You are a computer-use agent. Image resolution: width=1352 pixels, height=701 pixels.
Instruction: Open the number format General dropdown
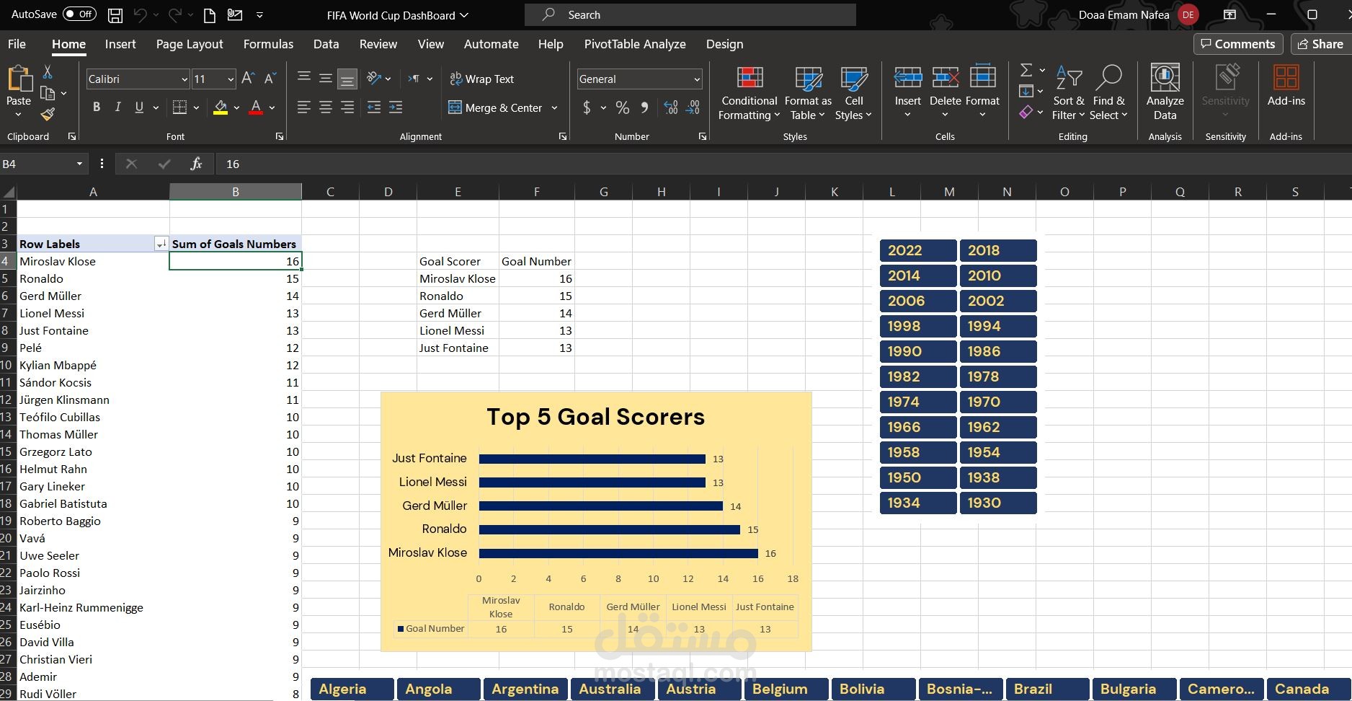pos(697,79)
